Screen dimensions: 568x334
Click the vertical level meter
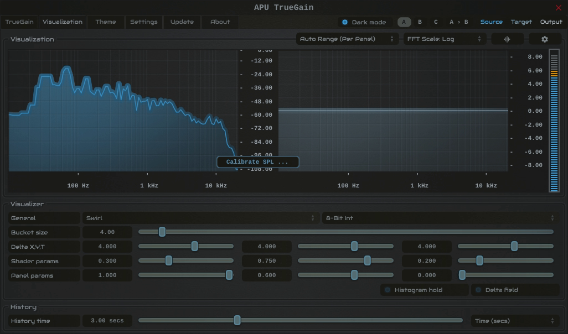pyautogui.click(x=554, y=121)
